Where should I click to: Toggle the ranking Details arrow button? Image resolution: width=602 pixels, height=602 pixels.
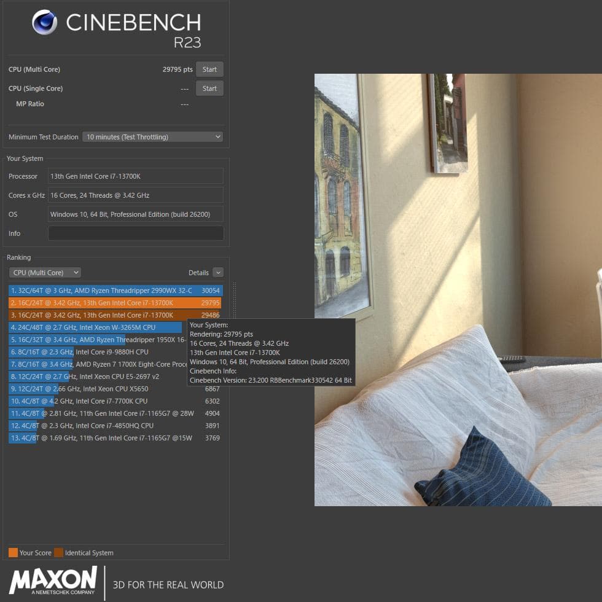tap(218, 273)
